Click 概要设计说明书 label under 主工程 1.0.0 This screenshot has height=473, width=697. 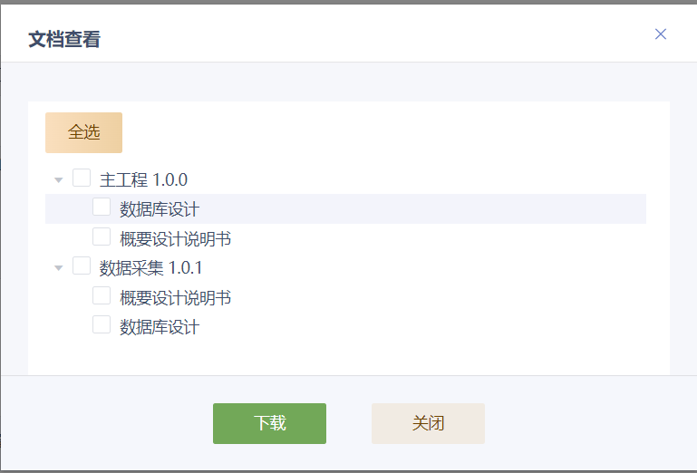tap(175, 239)
